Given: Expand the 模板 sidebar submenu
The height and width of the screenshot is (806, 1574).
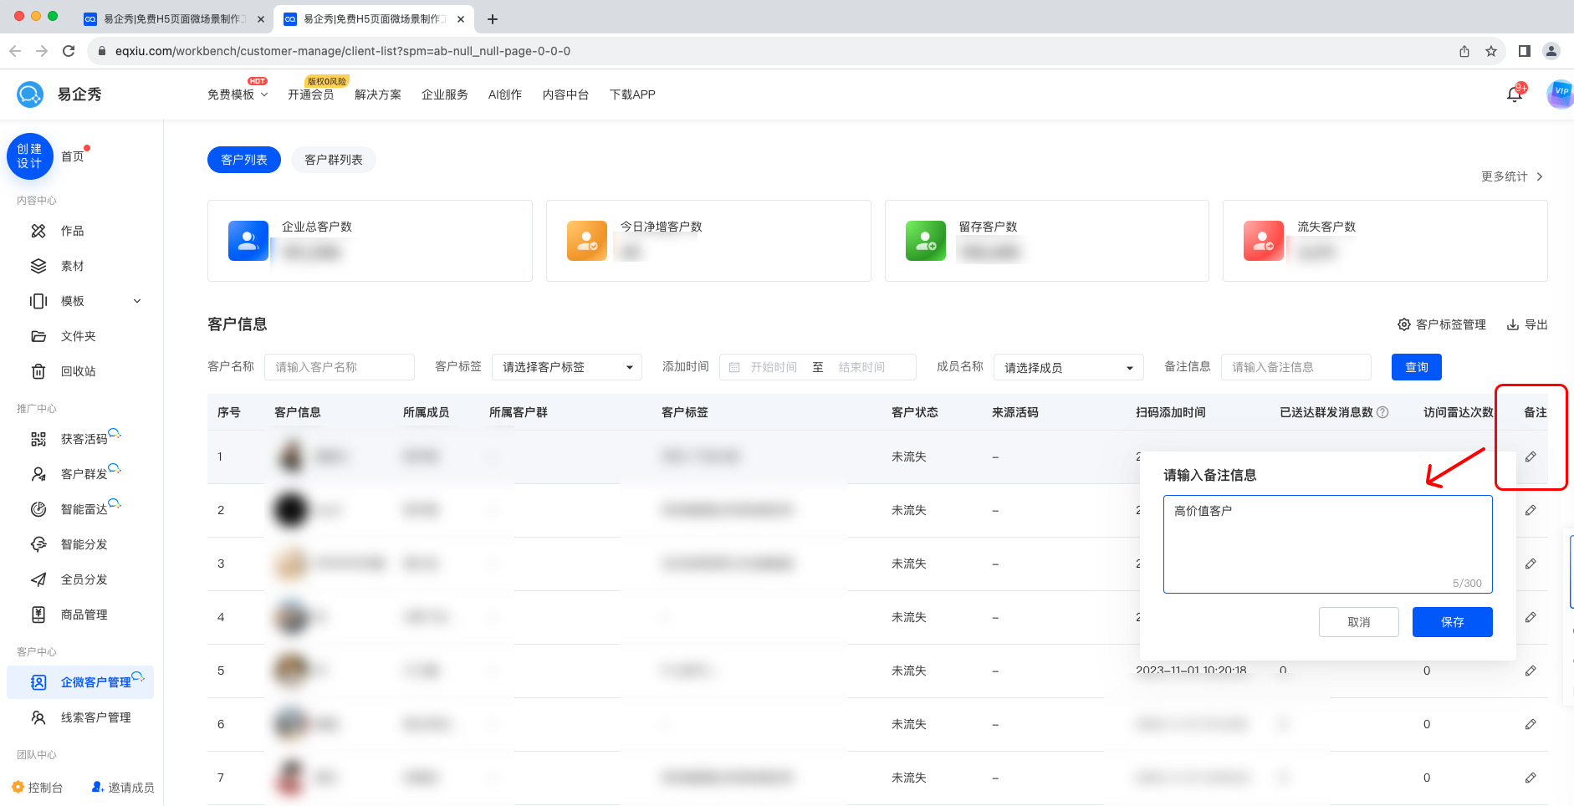Looking at the screenshot, I should point(137,301).
